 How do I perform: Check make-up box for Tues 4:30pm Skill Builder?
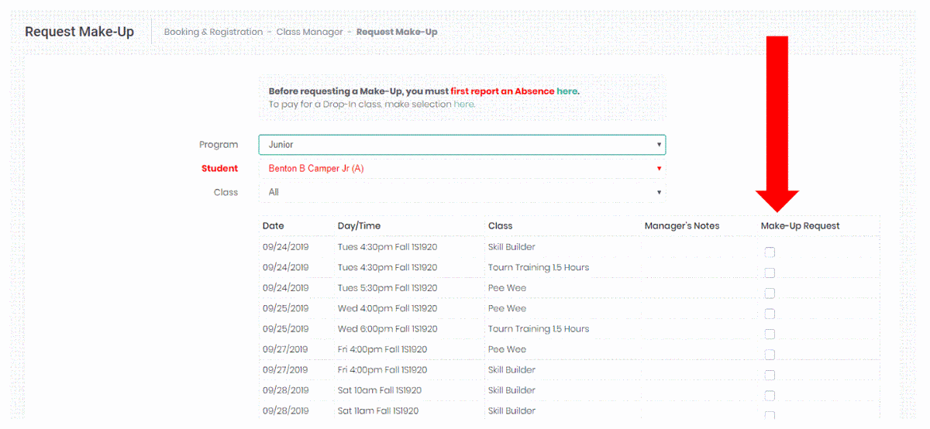[770, 252]
